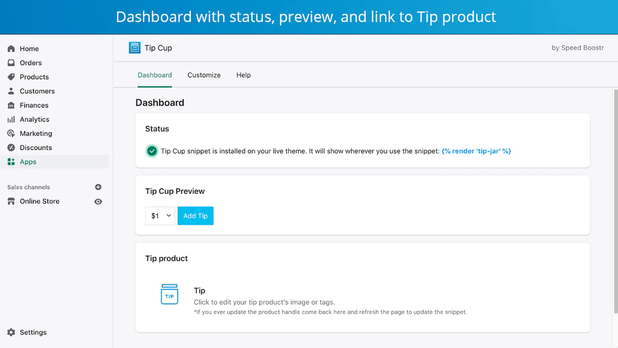Click the render 'tip-jar' snippet link
Screen dimensions: 618x348
click(476, 151)
